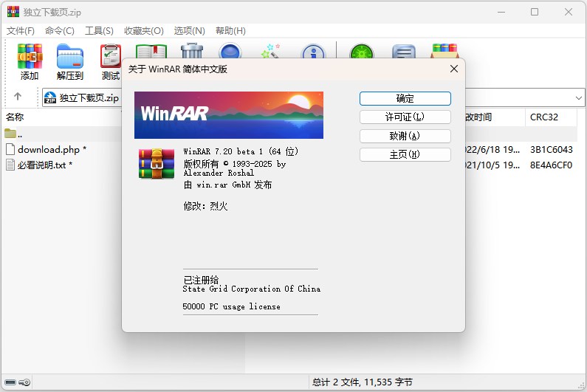The image size is (587, 392).
Task: Click the date of 必看说明.txt ending 21/10/5
Action: coord(492,165)
